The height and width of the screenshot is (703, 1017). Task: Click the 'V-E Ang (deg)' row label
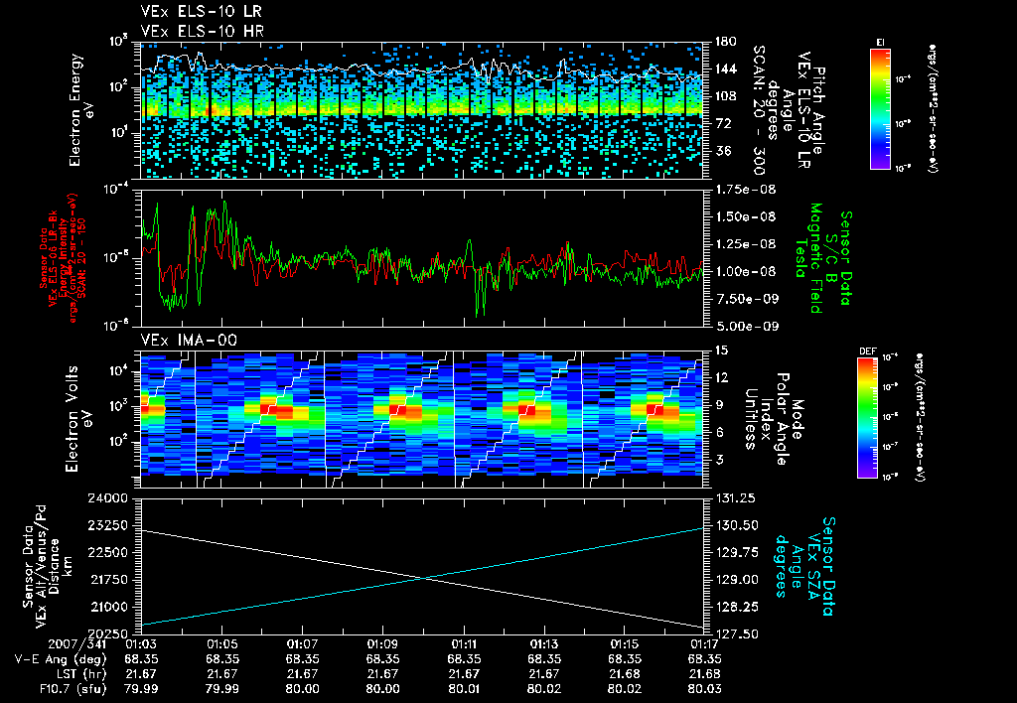coord(61,659)
